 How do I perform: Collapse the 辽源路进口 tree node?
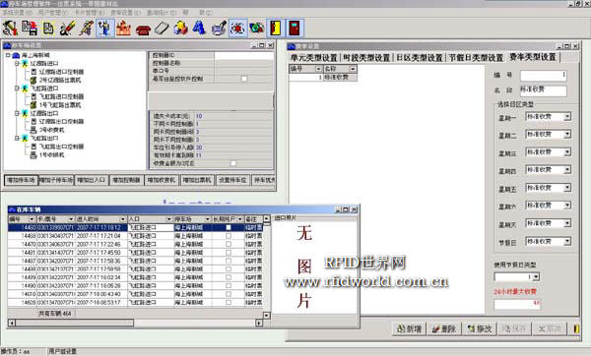pyautogui.click(x=17, y=63)
